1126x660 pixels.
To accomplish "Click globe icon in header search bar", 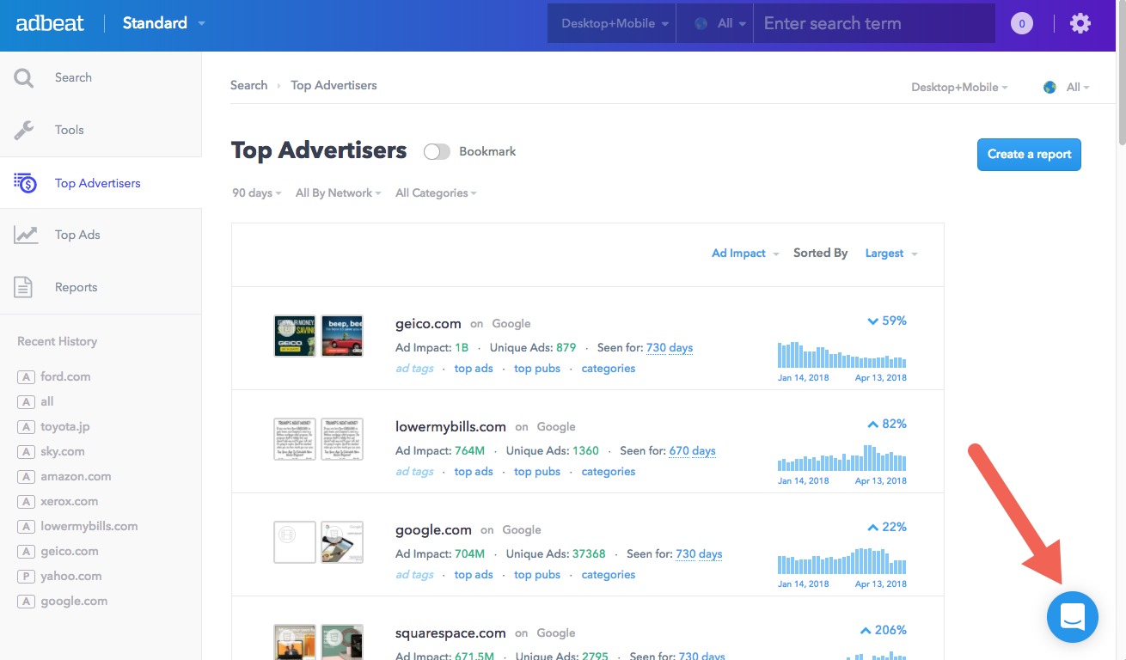I will click(701, 24).
